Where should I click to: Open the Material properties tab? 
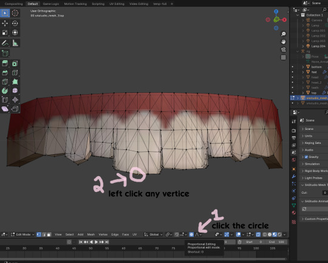tap(294, 213)
